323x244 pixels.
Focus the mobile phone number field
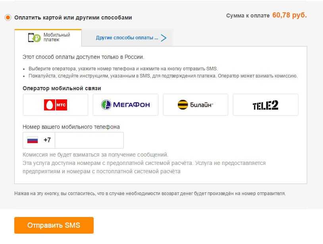pyautogui.click(x=89, y=140)
